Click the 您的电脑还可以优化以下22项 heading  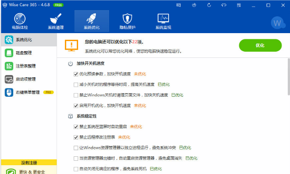click(114, 42)
